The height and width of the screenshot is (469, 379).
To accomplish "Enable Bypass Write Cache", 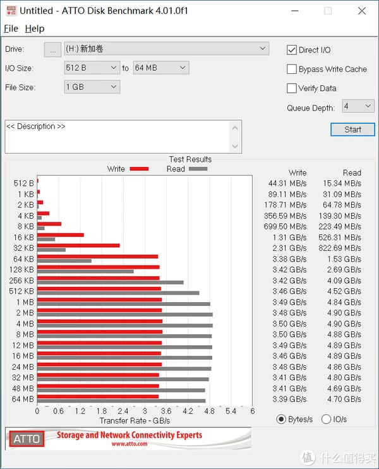I will 292,69.
